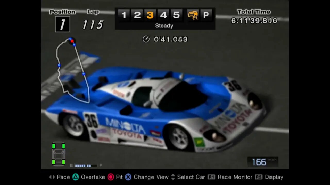The image size is (330, 185).
Task: Click the track minimap outline
Action: click(73, 71)
